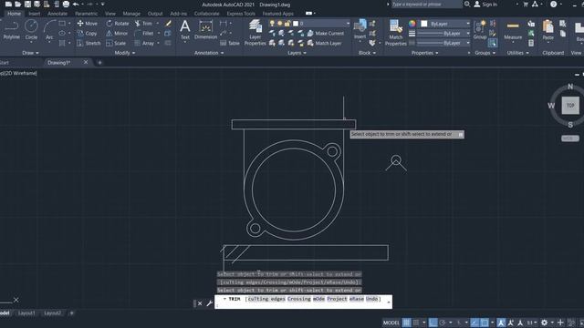
Task: Expand the Annotation panel
Action: click(209, 53)
